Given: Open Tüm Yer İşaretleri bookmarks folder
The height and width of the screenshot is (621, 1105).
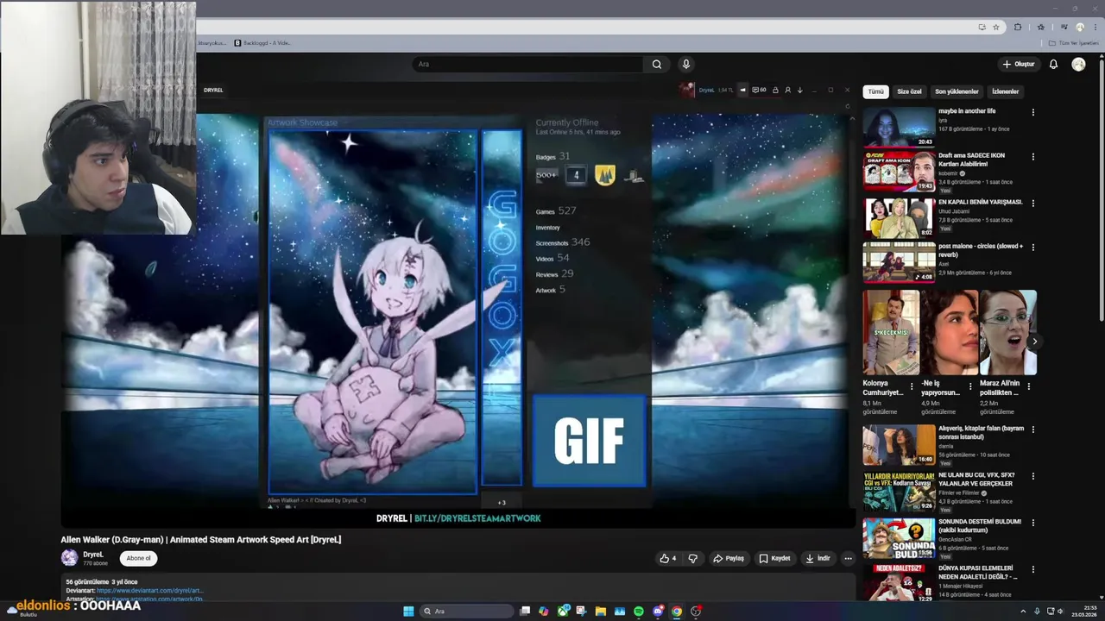Looking at the screenshot, I should pyautogui.click(x=1075, y=42).
